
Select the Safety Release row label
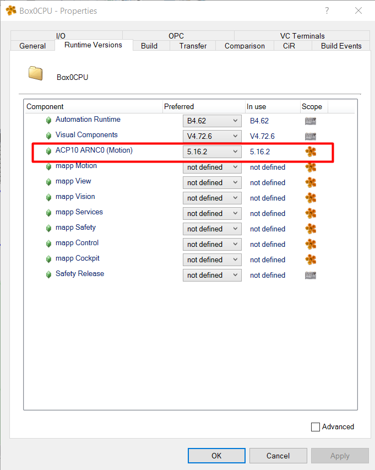click(80, 274)
